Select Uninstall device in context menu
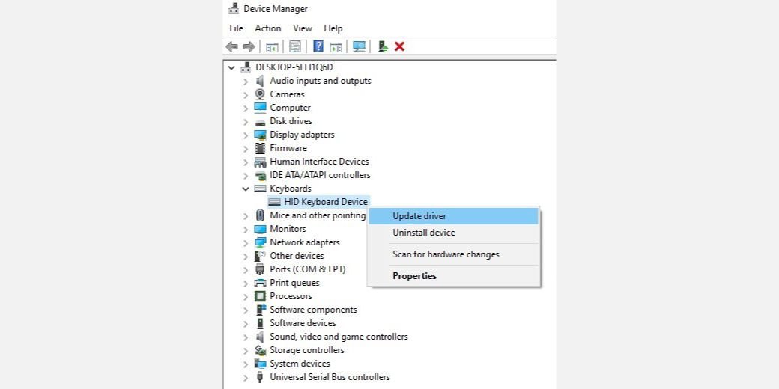 [423, 233]
